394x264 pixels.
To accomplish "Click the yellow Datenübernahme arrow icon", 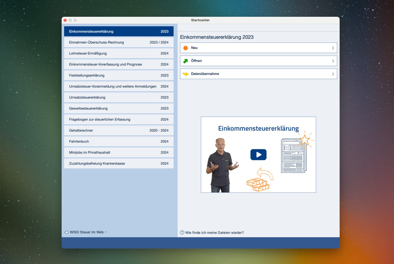I will (185, 74).
